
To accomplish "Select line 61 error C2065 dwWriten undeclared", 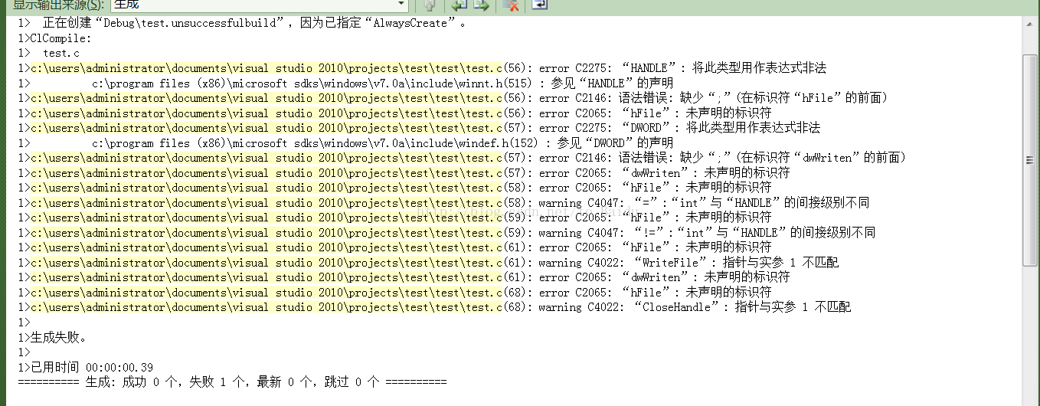I will point(404,277).
